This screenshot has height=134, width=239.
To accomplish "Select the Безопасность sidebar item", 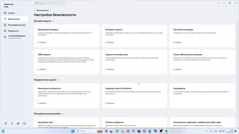I will [x=15, y=19].
